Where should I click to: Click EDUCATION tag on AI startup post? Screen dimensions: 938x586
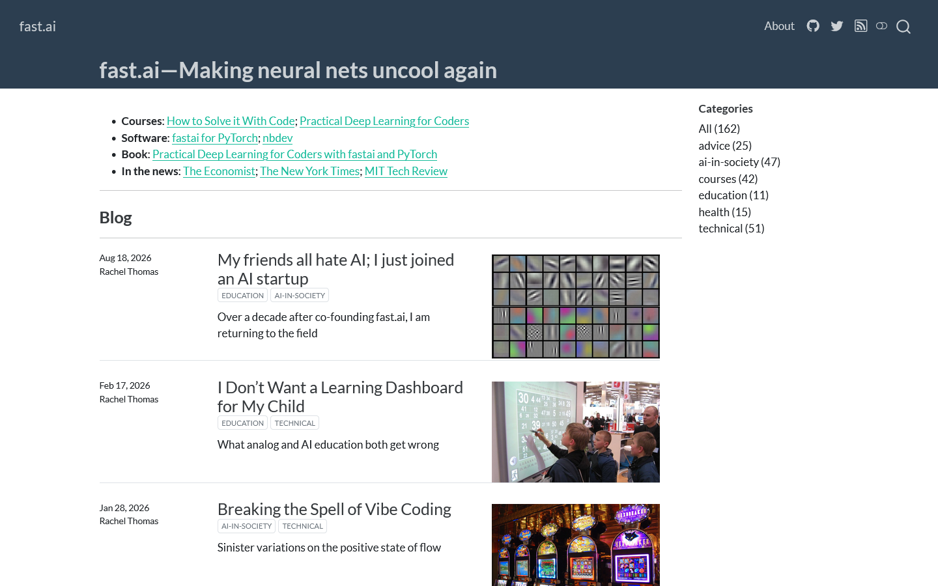coord(242,296)
